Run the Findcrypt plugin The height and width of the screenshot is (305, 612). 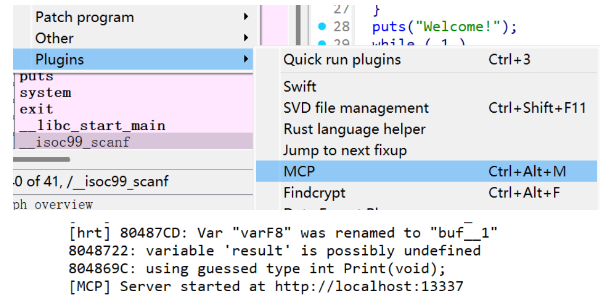click(x=314, y=193)
